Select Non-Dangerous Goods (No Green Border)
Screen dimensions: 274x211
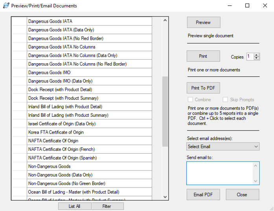tap(90, 183)
